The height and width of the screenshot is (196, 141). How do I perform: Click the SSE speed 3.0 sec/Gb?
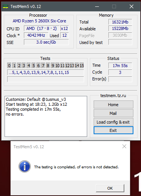point(46,42)
